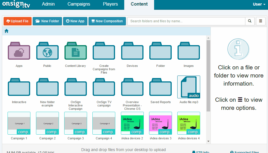Click the Upload File button
This screenshot has height=153, width=268.
18,21
